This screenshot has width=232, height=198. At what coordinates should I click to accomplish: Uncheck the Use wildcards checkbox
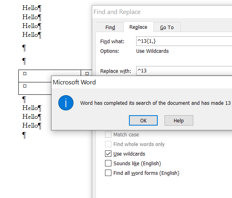pos(108,154)
